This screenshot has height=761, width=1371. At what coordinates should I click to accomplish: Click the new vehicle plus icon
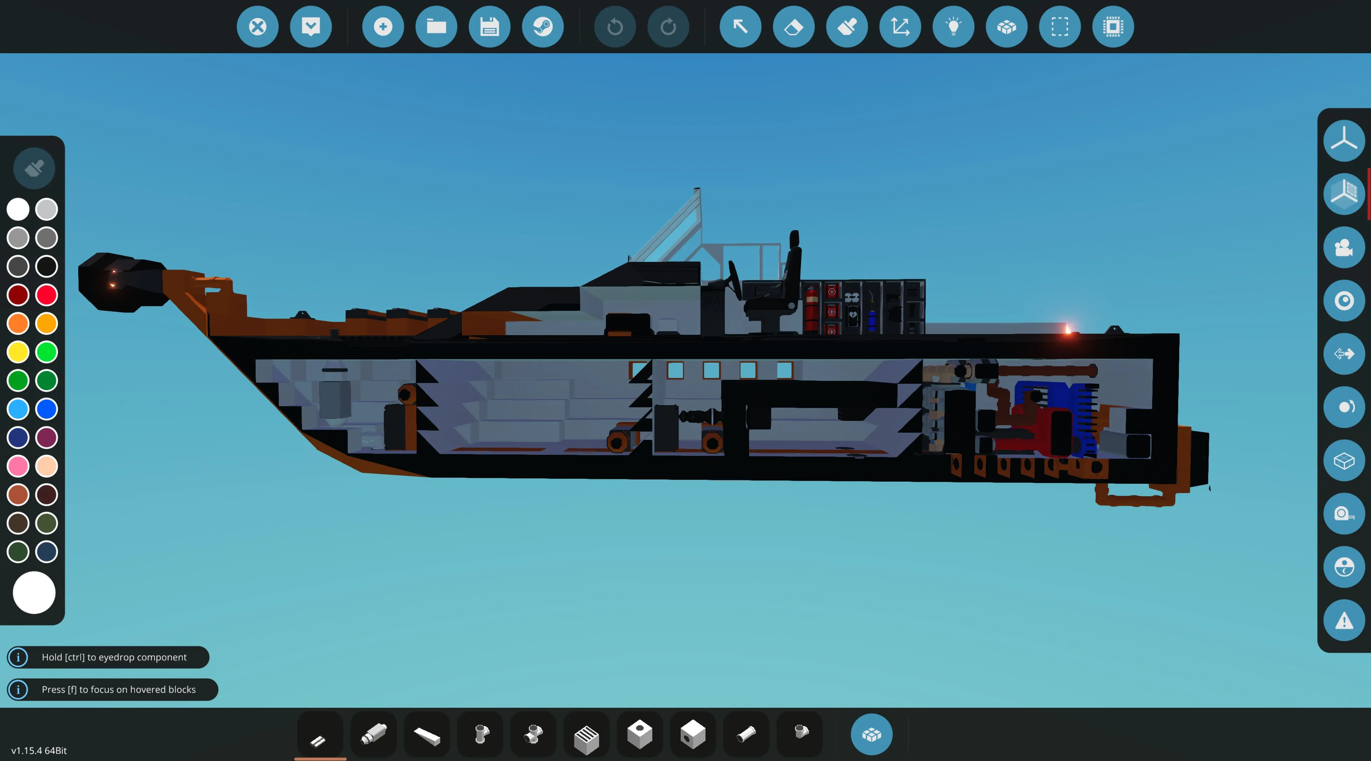pos(383,27)
